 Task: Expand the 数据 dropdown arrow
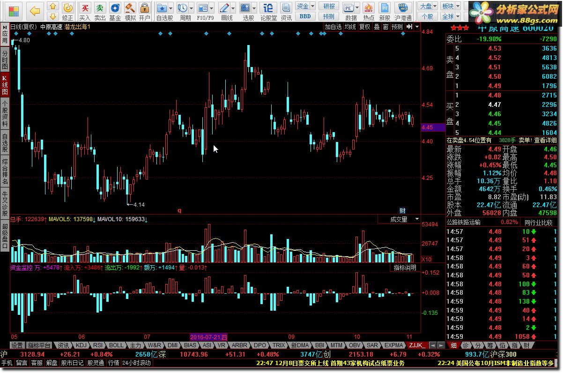point(357,8)
